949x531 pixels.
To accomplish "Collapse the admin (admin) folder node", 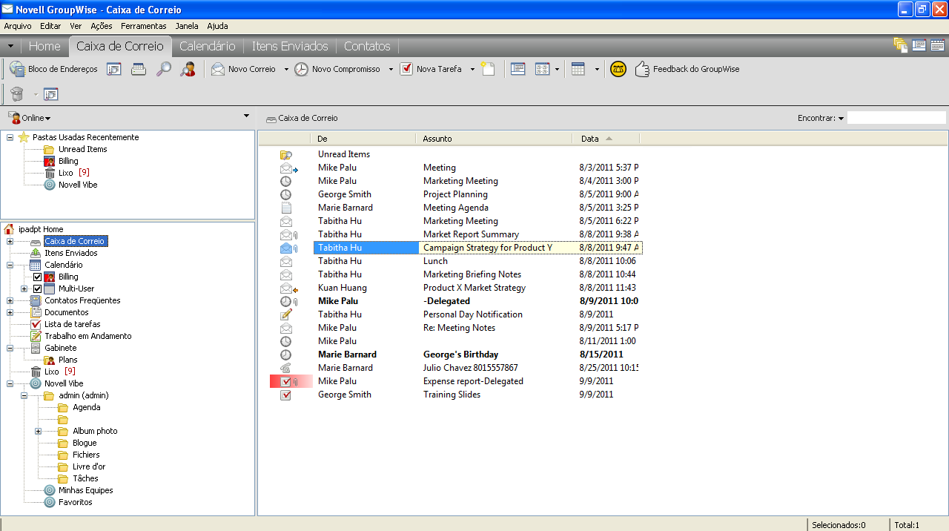I will (x=24, y=395).
